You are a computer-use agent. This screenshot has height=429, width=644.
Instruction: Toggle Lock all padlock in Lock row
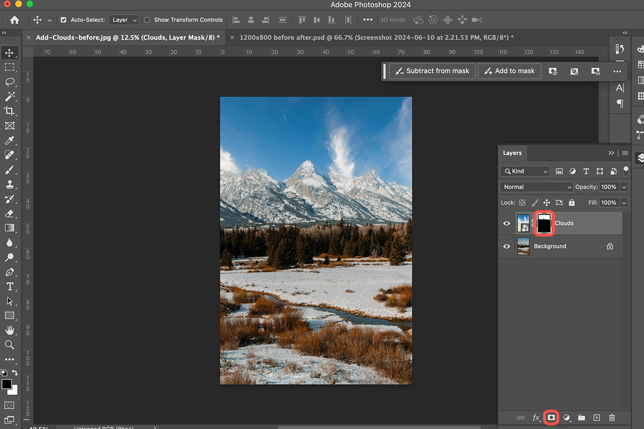pyautogui.click(x=572, y=203)
